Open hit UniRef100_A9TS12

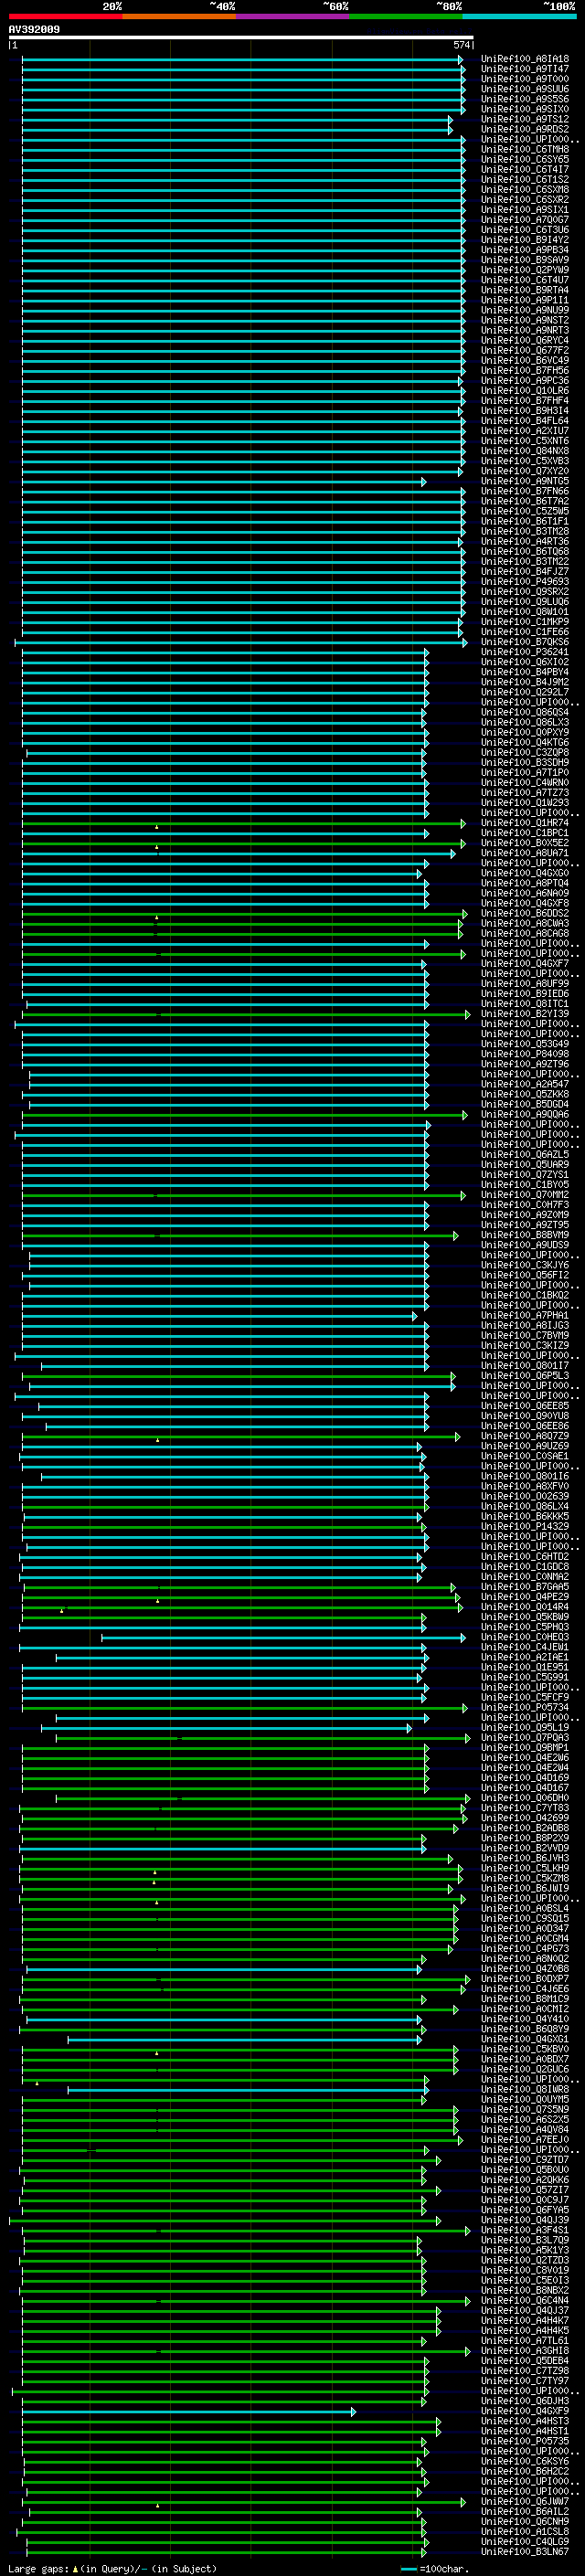(x=525, y=119)
